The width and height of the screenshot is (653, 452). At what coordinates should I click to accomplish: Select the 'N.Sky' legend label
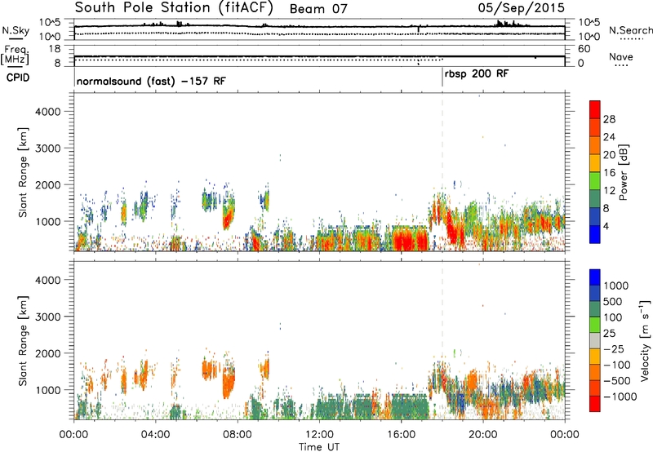[16, 30]
